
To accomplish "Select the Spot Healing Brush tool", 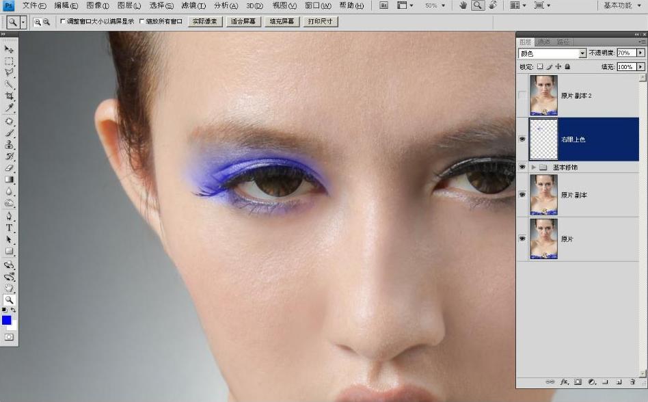I will coord(9,122).
